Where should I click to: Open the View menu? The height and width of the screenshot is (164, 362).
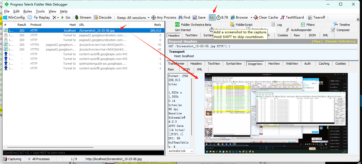pyautogui.click(x=52, y=11)
